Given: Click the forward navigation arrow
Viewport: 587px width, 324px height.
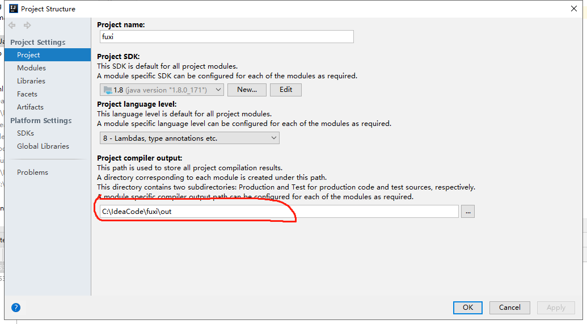Looking at the screenshot, I should click(x=27, y=26).
